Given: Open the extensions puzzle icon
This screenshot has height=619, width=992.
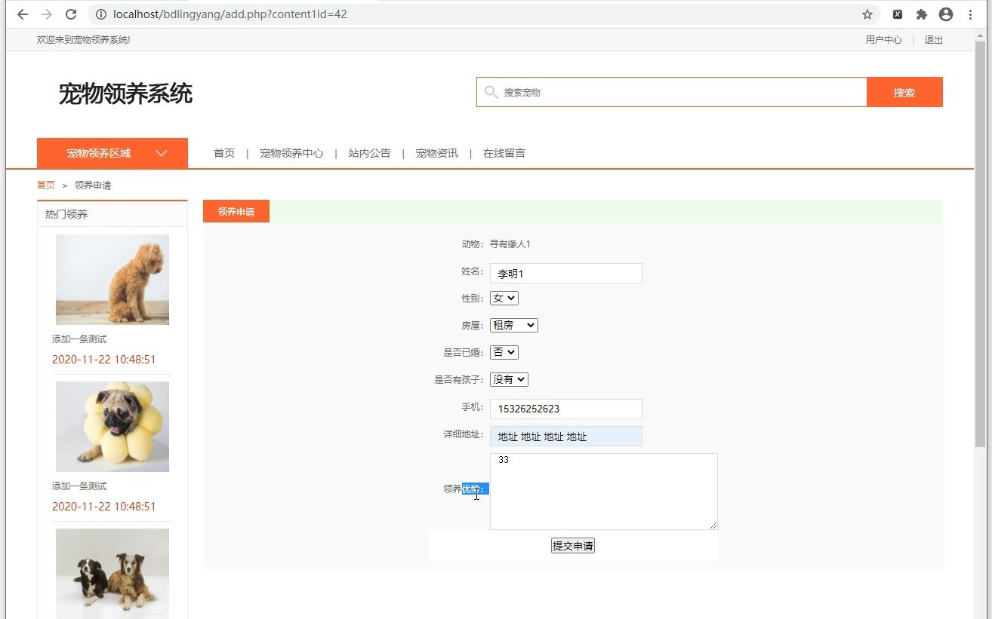Looking at the screenshot, I should (x=922, y=14).
